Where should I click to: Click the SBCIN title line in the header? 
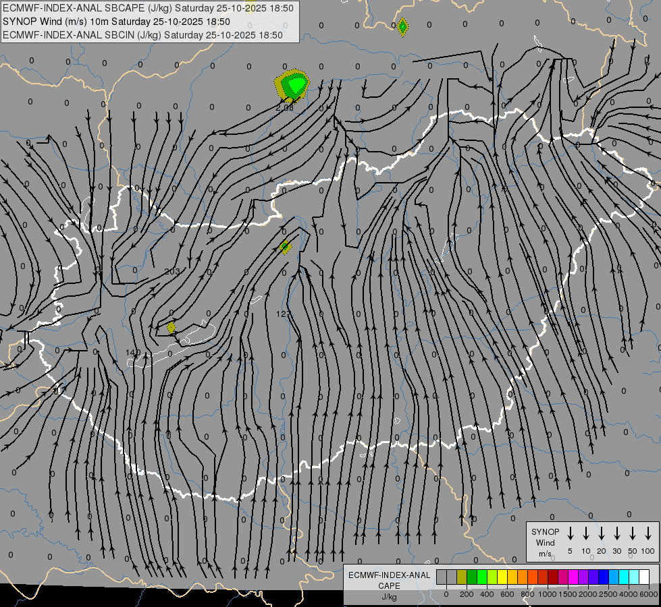point(142,35)
